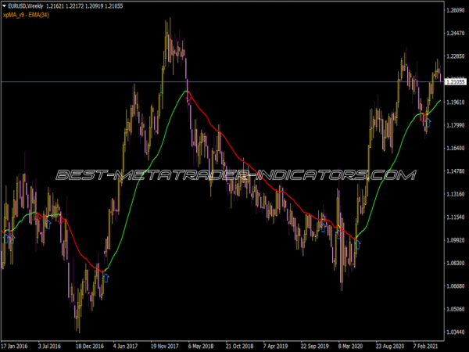Click the 7 Feb 2021 date label

[x=425, y=344]
